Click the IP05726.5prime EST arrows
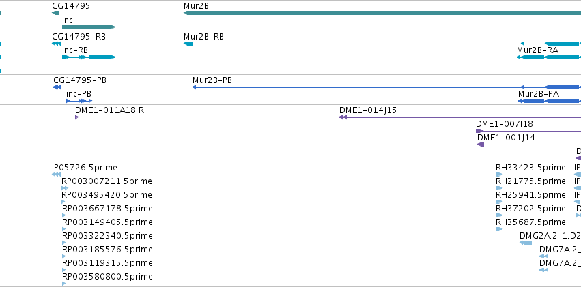The width and height of the screenshot is (581, 287). 56,175
